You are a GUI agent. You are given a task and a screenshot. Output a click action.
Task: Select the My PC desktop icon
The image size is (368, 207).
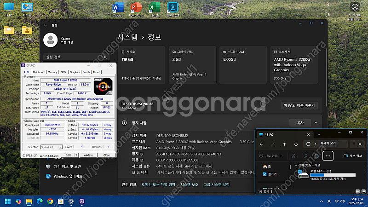click(9, 9)
